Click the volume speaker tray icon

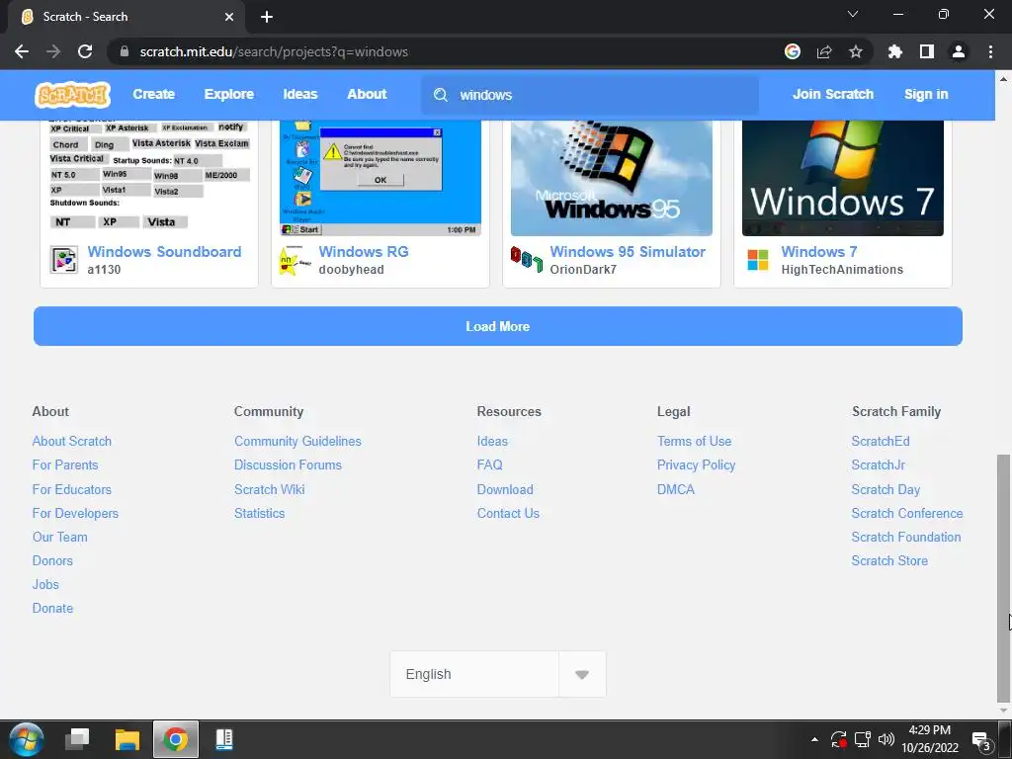click(886, 739)
